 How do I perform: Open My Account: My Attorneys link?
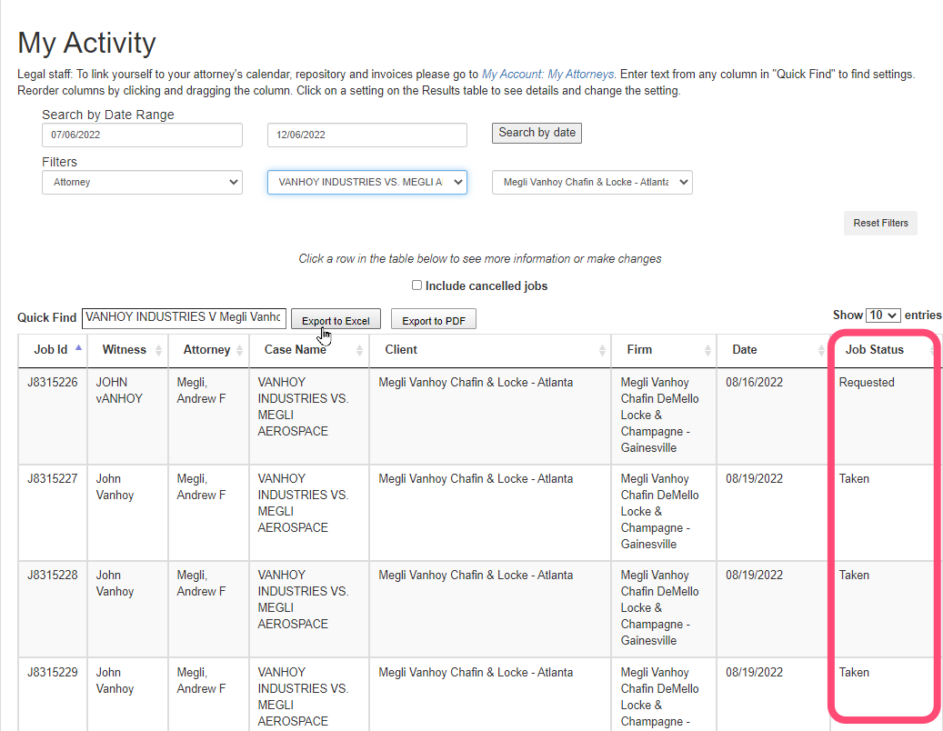pos(547,75)
